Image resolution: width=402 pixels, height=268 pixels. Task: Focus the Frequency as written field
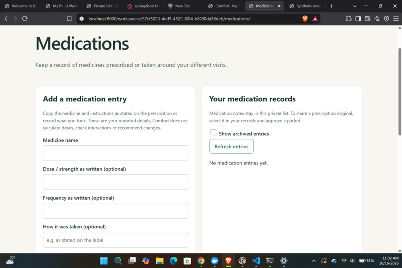pyautogui.click(x=115, y=211)
